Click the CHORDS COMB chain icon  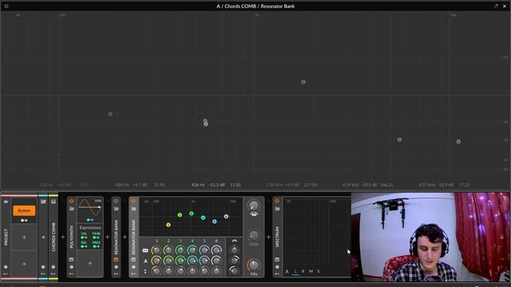click(53, 202)
